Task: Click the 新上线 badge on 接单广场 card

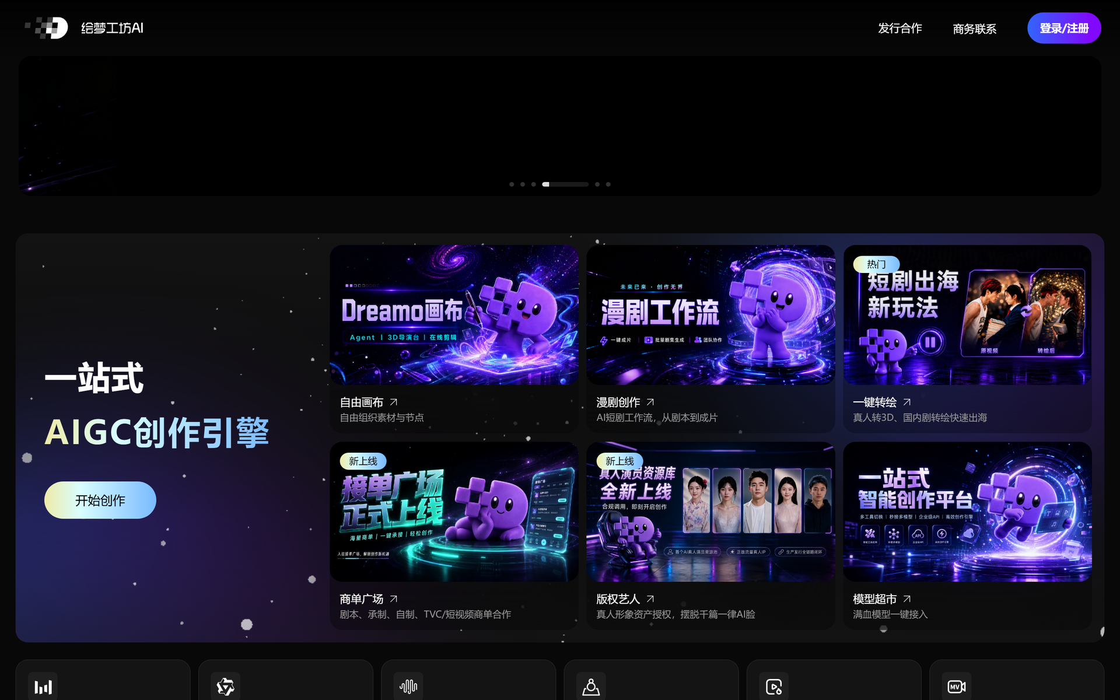Action: point(363,461)
